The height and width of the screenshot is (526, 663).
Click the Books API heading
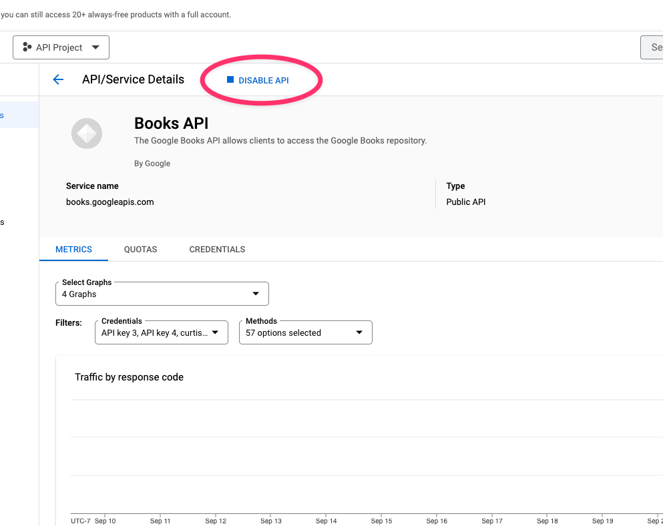(x=172, y=123)
